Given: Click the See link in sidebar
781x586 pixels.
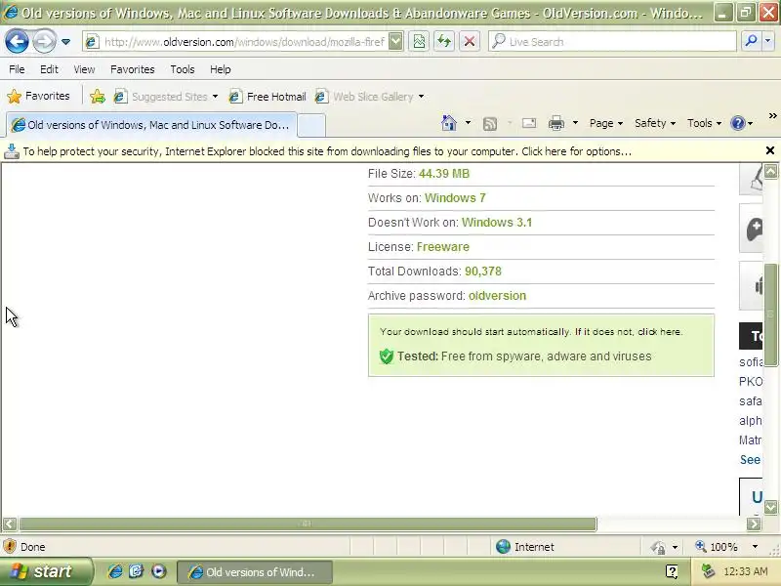Looking at the screenshot, I should pos(750,459).
